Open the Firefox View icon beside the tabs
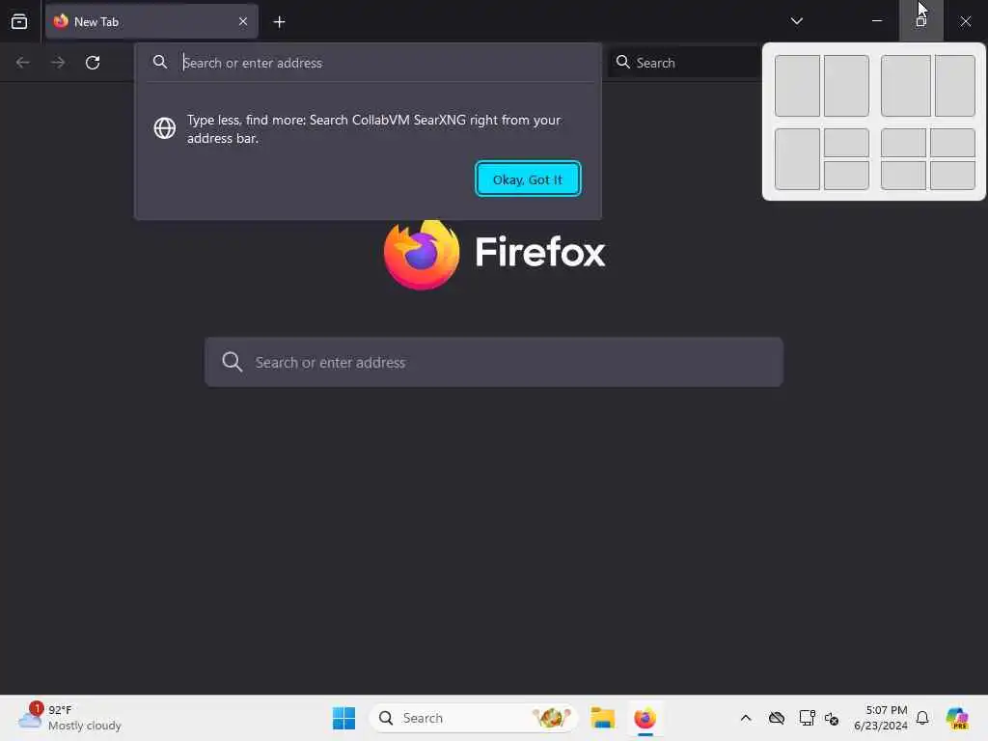Screen dimensions: 988x741 (x=19, y=21)
